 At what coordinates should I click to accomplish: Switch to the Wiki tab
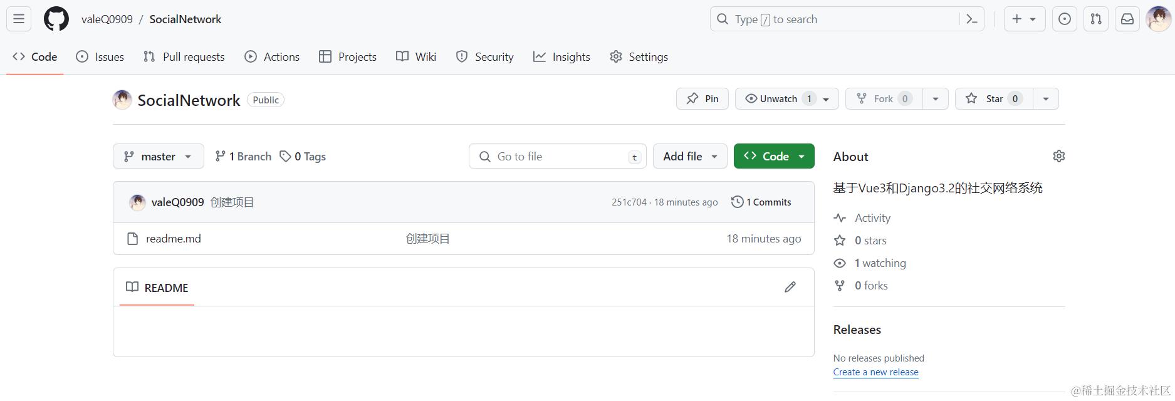pos(416,56)
